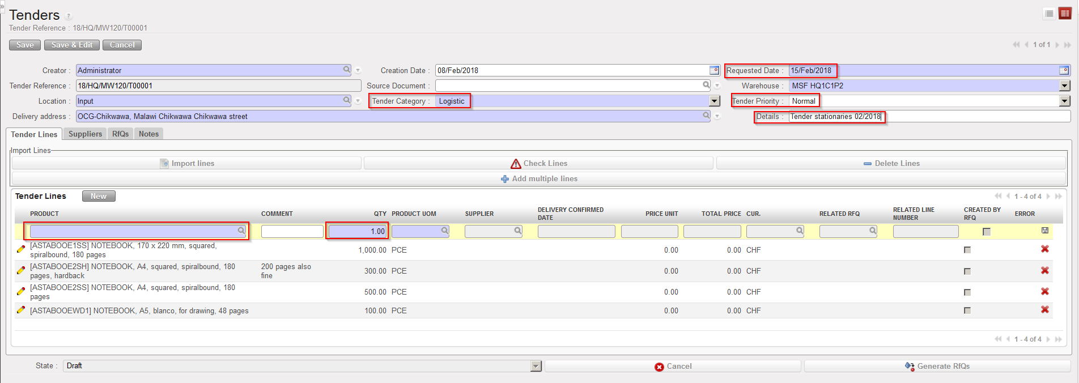Open the Creator field search magnifier
Image resolution: width=1079 pixels, height=383 pixels.
click(347, 70)
